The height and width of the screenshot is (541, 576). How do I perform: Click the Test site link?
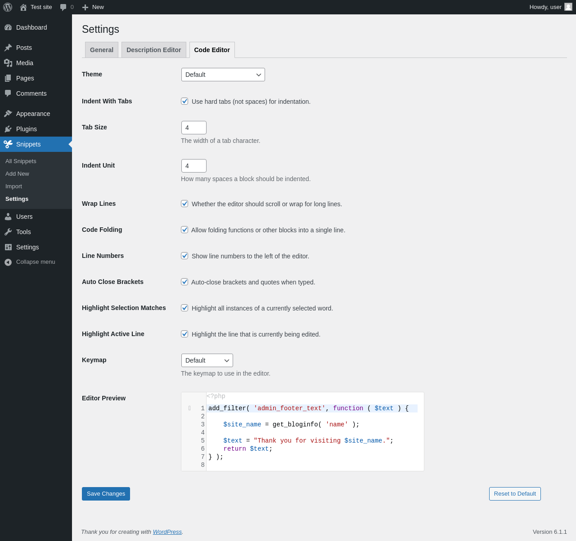point(36,7)
